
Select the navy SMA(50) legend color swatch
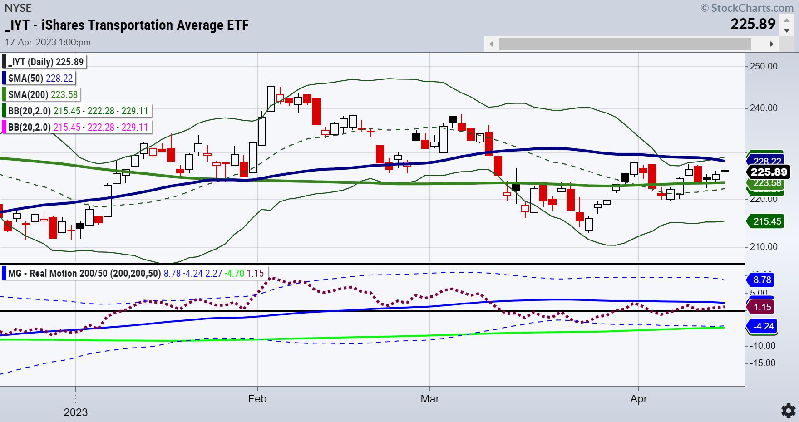tap(4, 78)
